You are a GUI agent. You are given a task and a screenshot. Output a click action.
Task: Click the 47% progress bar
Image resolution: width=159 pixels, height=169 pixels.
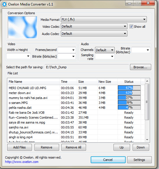click(129, 107)
